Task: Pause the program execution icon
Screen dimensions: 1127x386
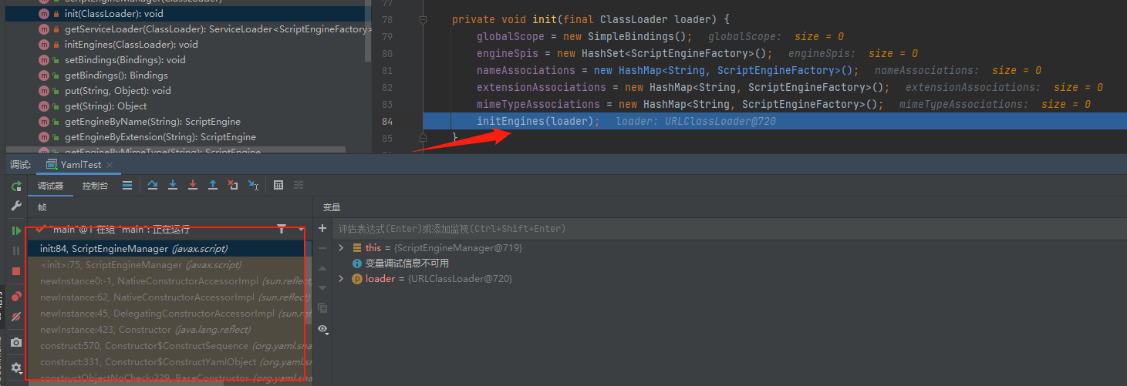Action: pos(16,251)
